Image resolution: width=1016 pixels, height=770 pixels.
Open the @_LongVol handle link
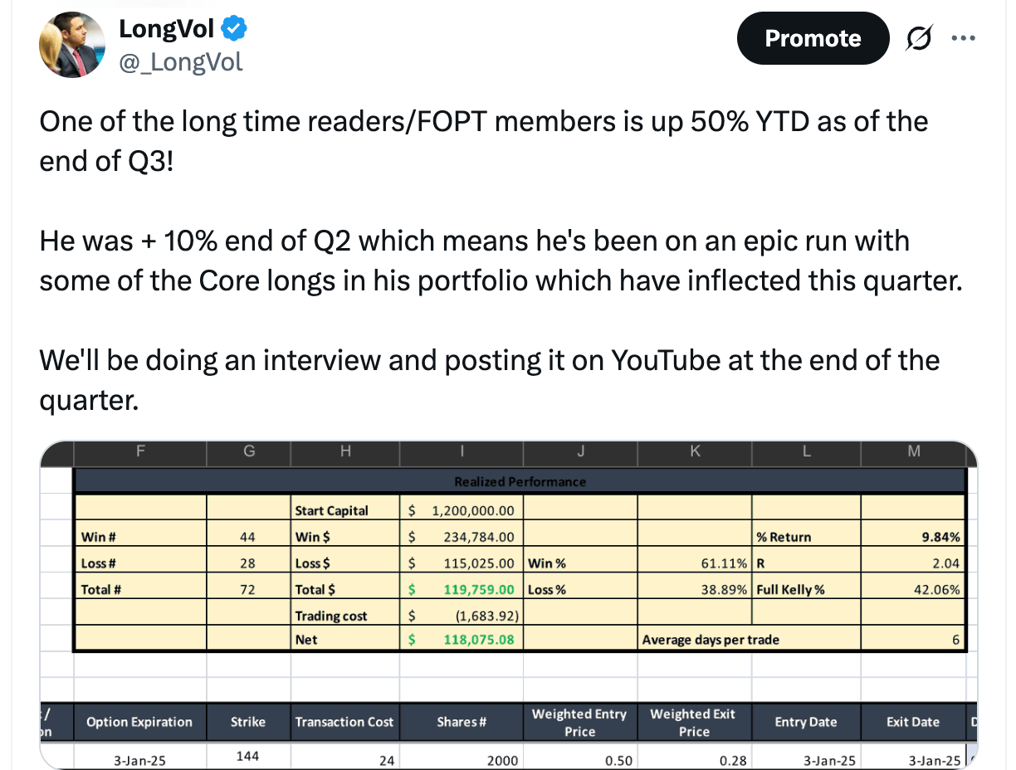pyautogui.click(x=181, y=61)
